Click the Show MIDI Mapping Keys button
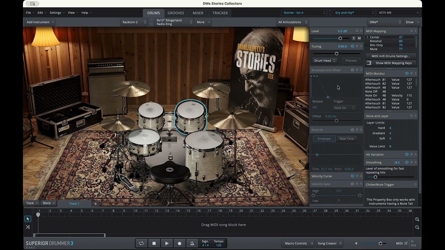This screenshot has width=445, height=250. click(x=391, y=63)
